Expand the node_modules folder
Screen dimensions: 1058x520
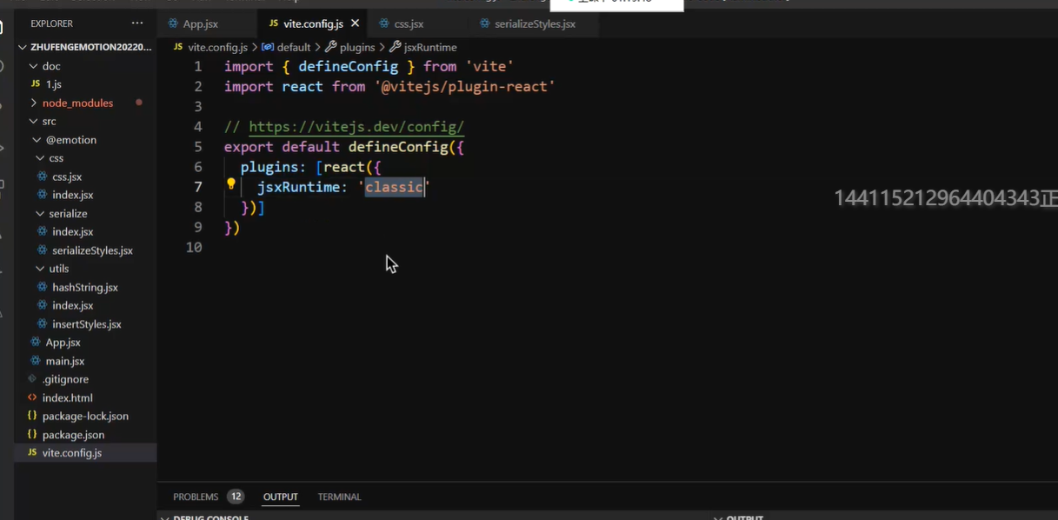33,103
